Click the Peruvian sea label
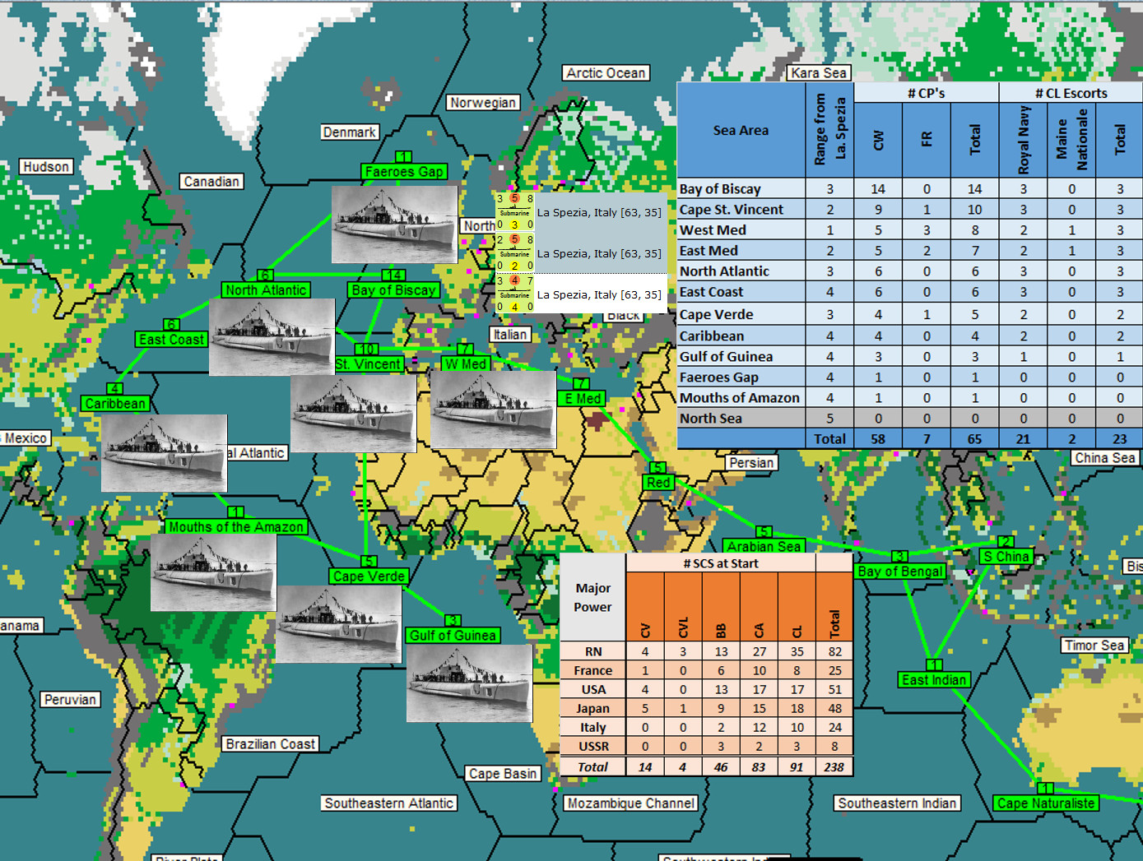The height and width of the screenshot is (861, 1143). click(70, 700)
